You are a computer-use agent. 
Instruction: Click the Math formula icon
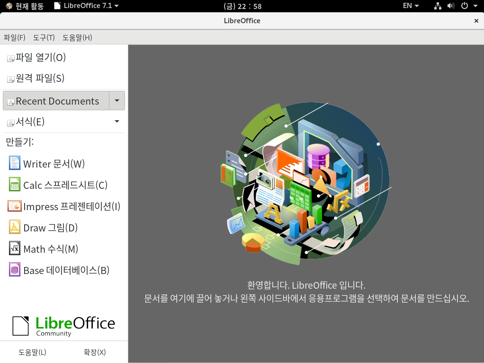tap(15, 248)
